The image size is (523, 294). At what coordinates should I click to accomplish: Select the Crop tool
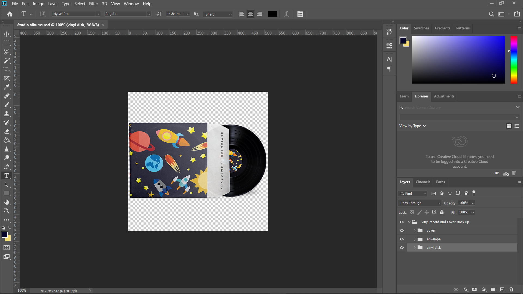coord(7,69)
